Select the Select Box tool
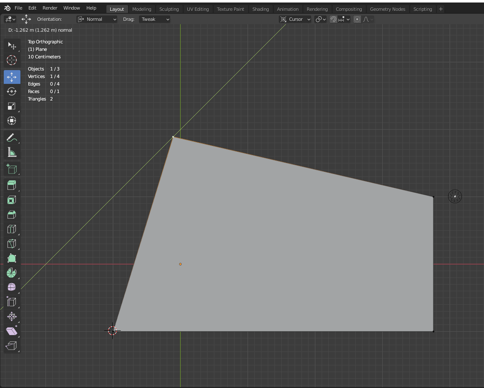The image size is (484, 388). pyautogui.click(x=12, y=45)
